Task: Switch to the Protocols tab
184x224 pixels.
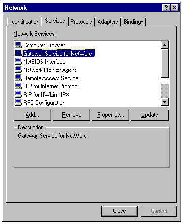Action: 81,22
